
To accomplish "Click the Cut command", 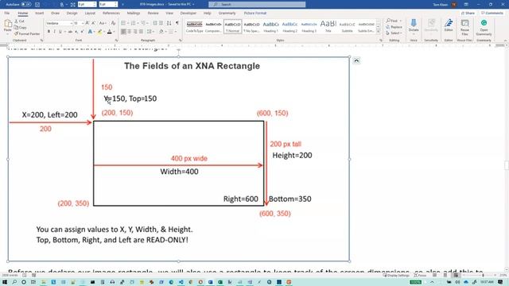I will (x=19, y=21).
